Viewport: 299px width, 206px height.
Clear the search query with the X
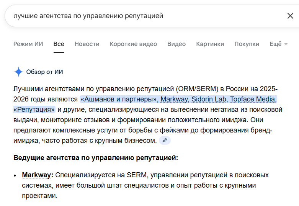point(290,16)
